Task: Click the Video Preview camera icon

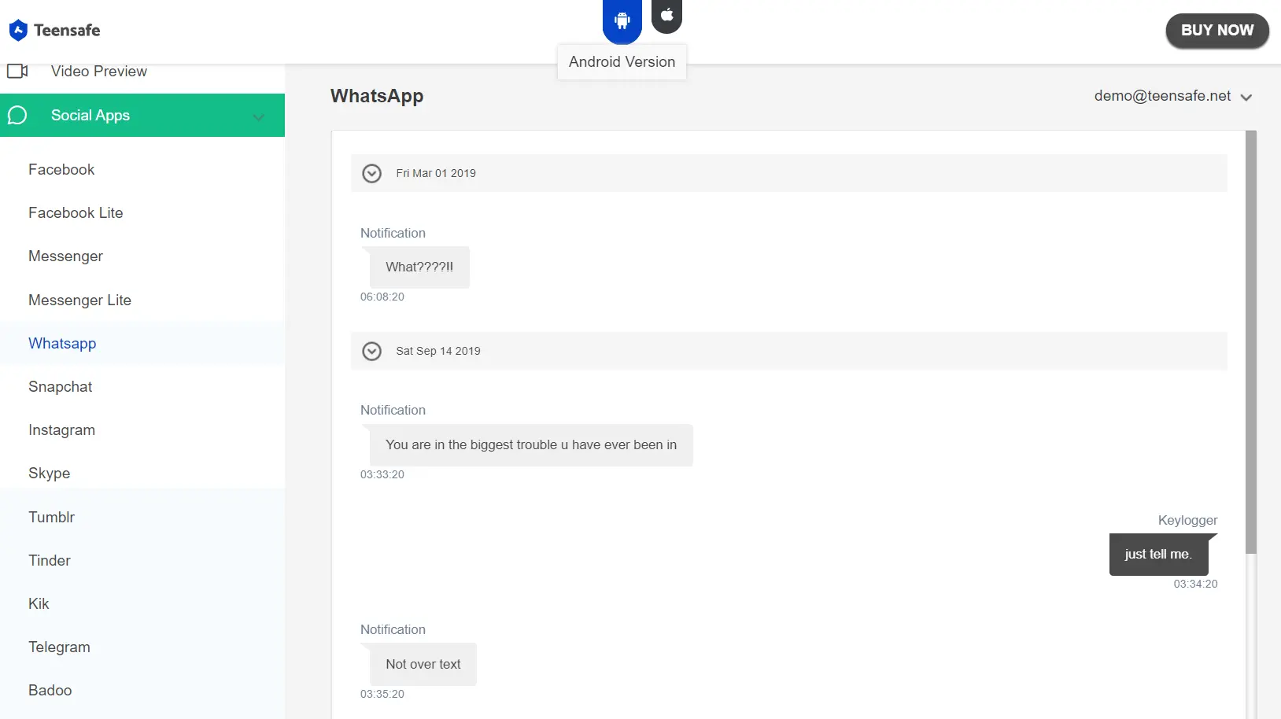Action: [17, 72]
